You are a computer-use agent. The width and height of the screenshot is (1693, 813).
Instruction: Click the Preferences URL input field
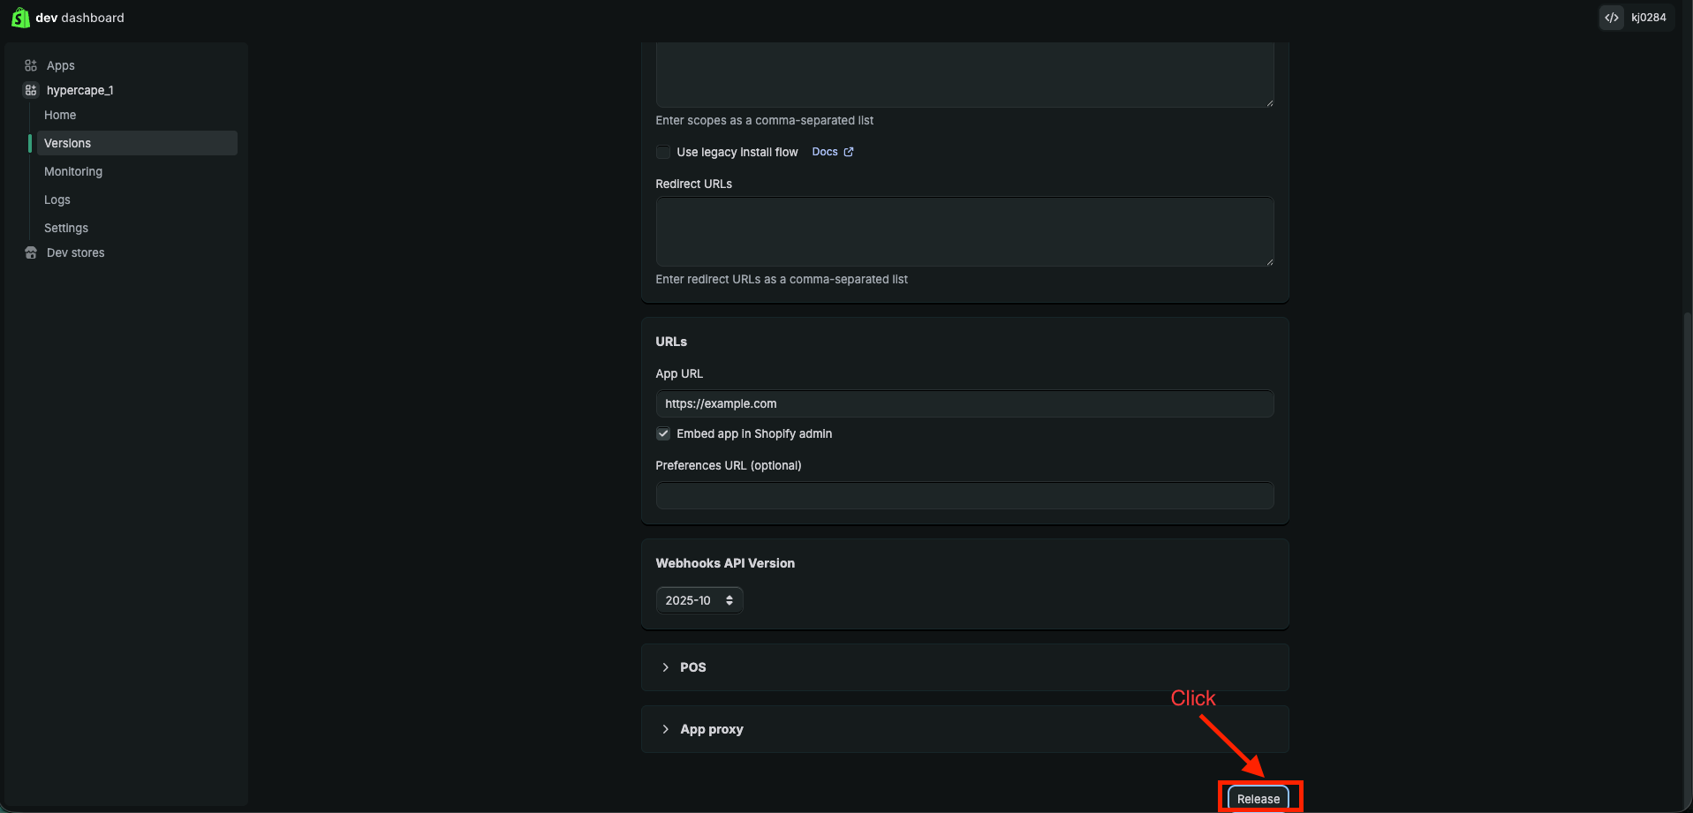964,495
